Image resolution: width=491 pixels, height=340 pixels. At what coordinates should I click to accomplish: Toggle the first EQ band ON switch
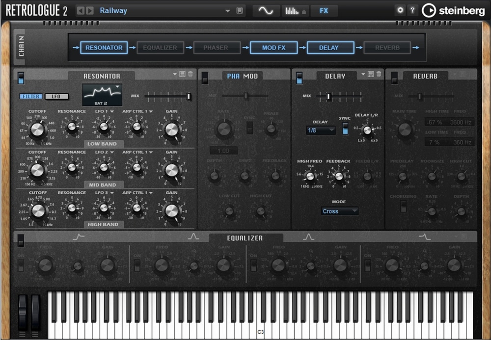(x=21, y=265)
